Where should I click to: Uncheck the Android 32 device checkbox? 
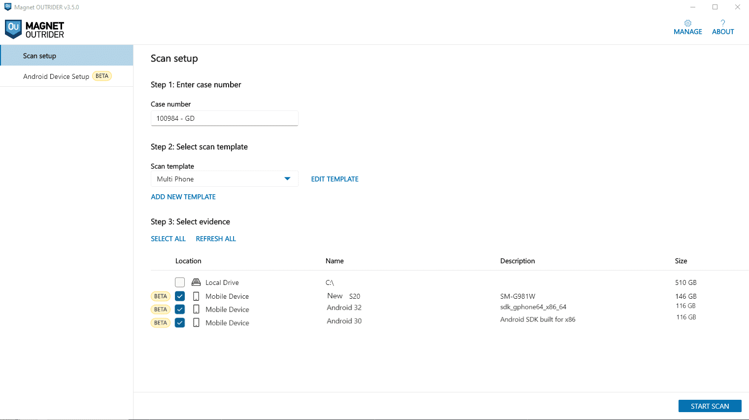click(180, 310)
